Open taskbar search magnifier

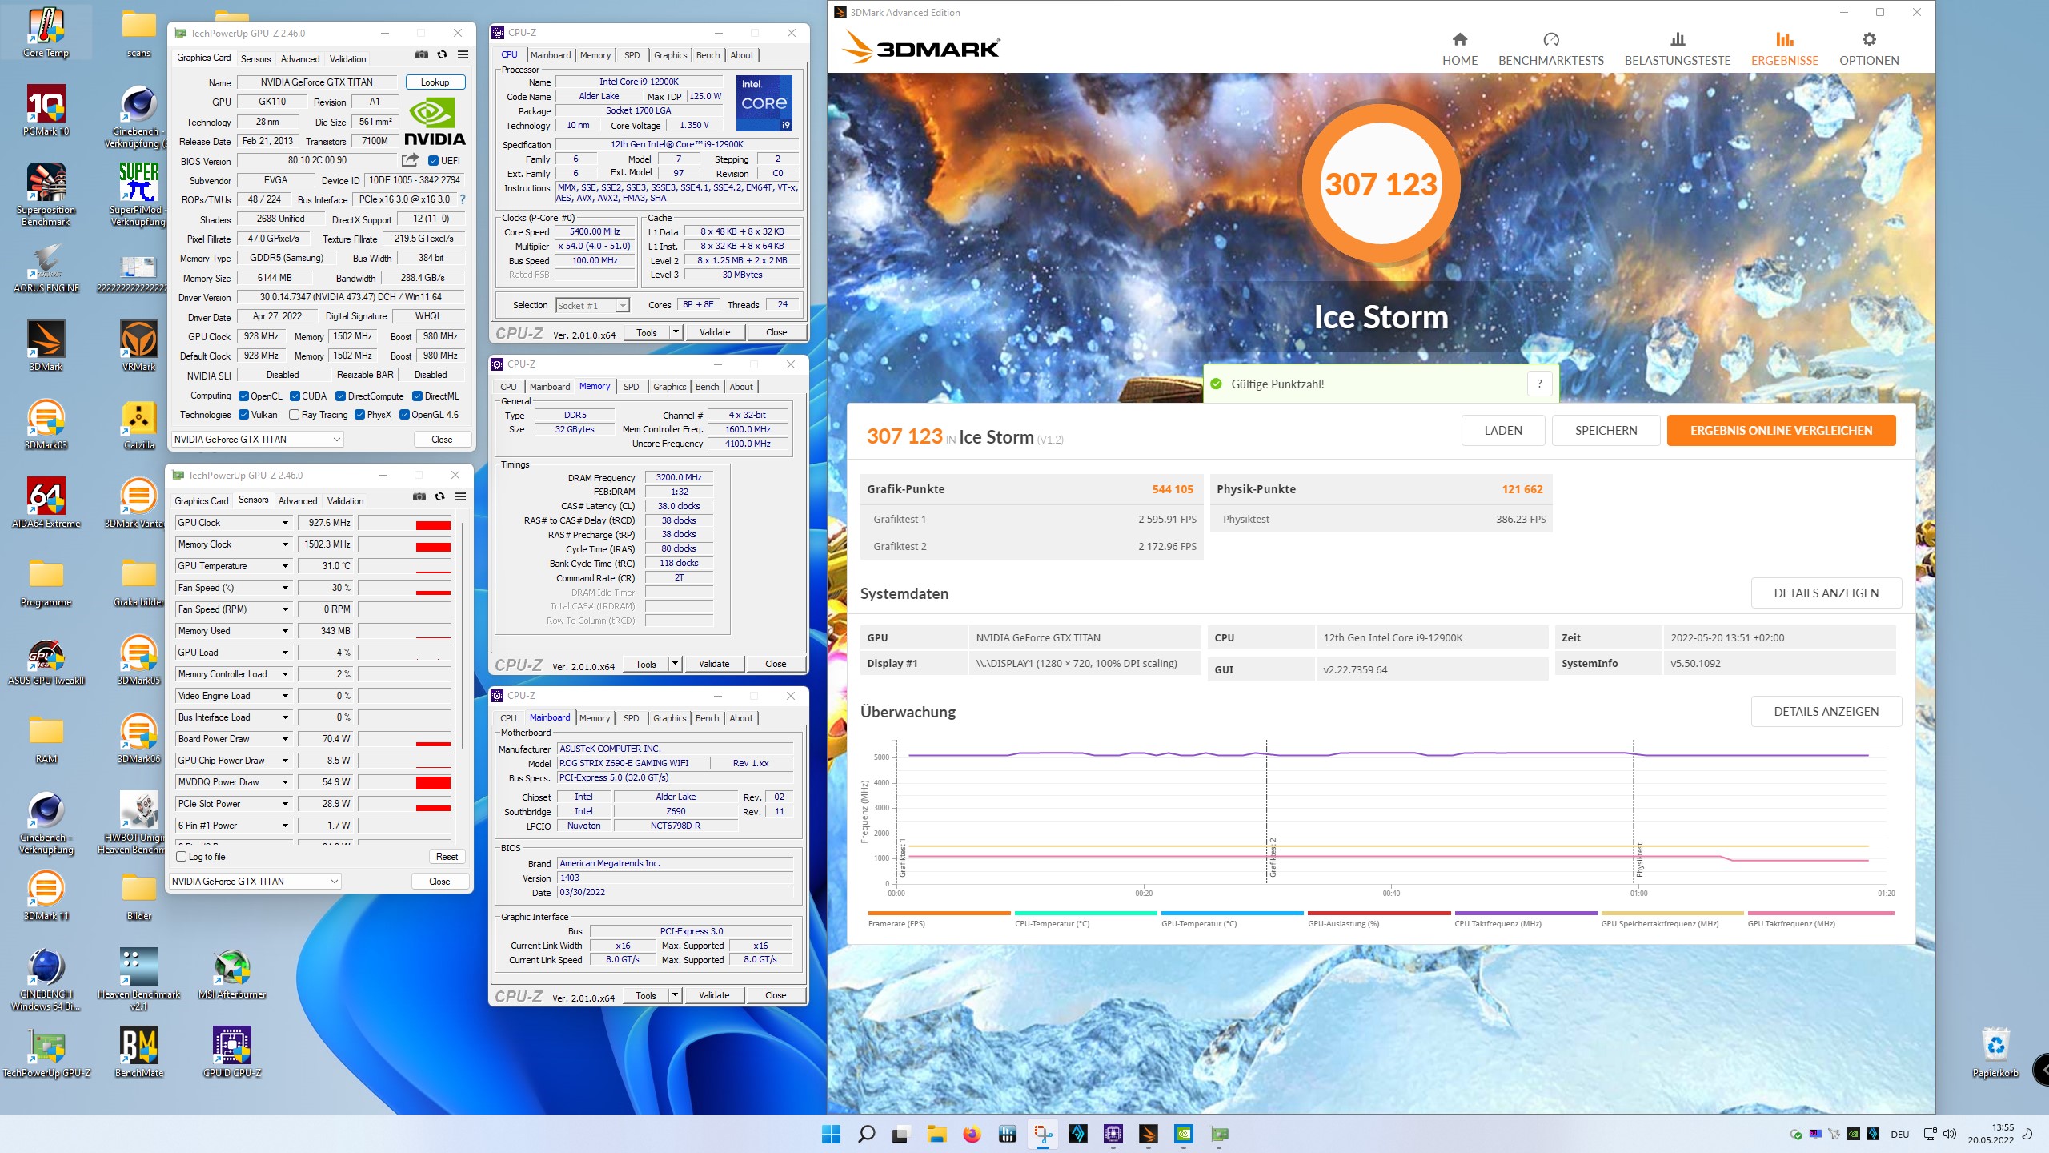pyautogui.click(x=866, y=1134)
